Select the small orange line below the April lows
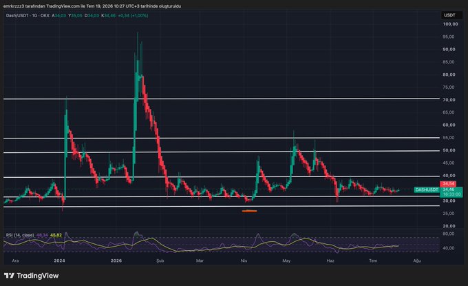468x286 pixels. coord(250,211)
